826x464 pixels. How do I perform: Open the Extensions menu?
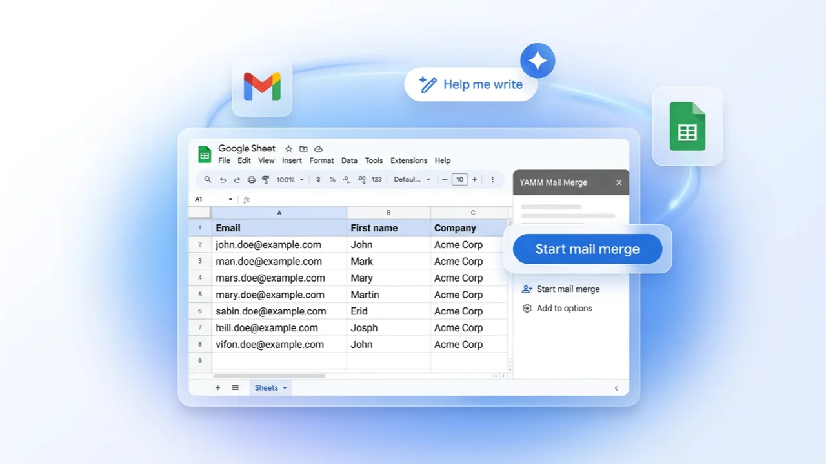tap(408, 160)
